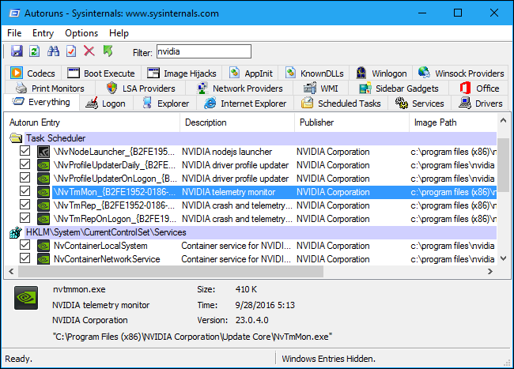Disable the NvNodeLauncher autorun checkbox

pos(25,152)
